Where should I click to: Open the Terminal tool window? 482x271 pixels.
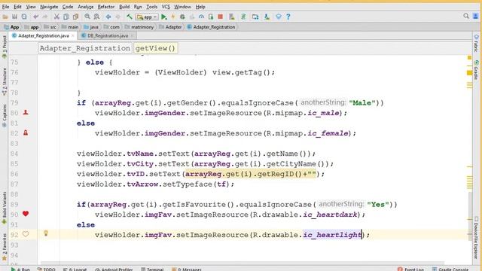[x=152, y=269]
